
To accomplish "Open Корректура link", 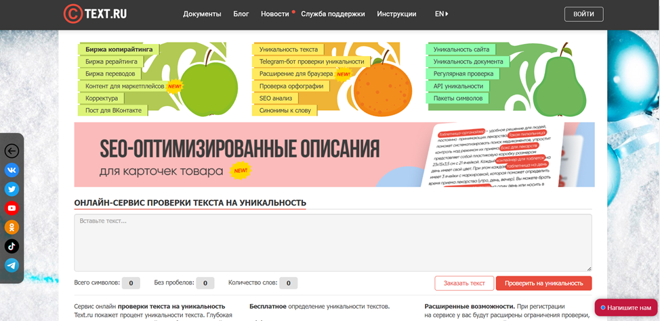I will [x=102, y=98].
